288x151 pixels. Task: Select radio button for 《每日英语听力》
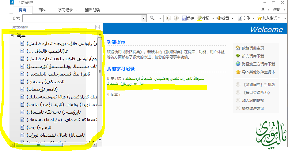(238, 92)
